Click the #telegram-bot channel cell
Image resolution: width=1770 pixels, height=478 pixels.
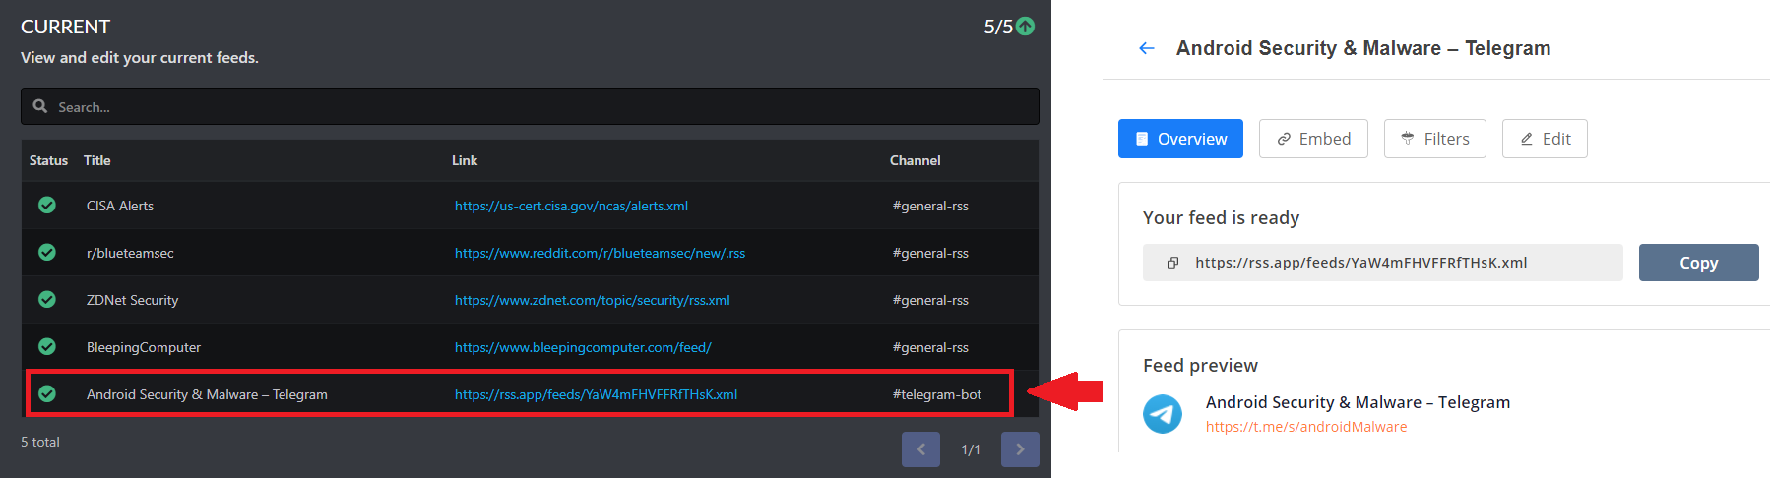click(x=937, y=394)
